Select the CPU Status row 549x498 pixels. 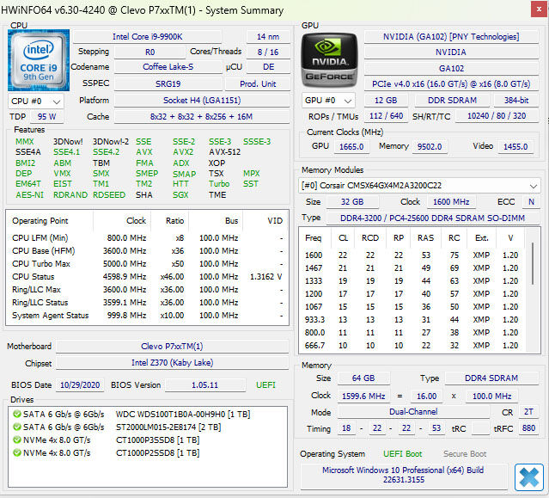click(x=148, y=276)
